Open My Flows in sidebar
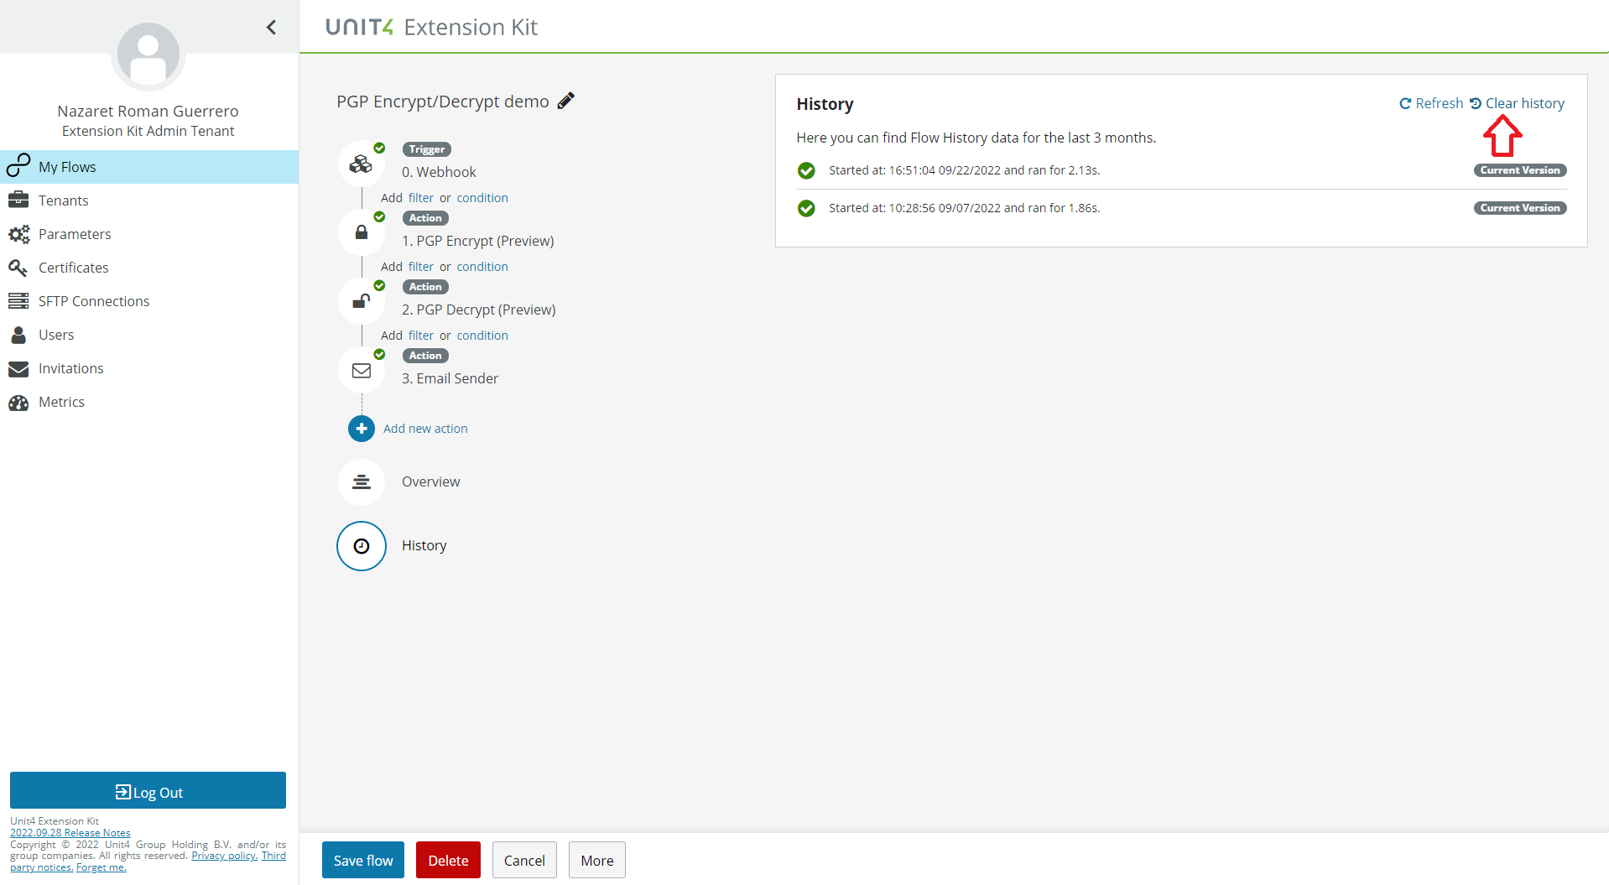 [x=149, y=167]
